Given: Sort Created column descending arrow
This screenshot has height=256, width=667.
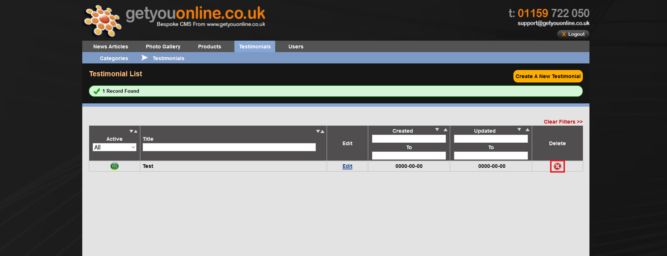Looking at the screenshot, I should coord(437,129).
